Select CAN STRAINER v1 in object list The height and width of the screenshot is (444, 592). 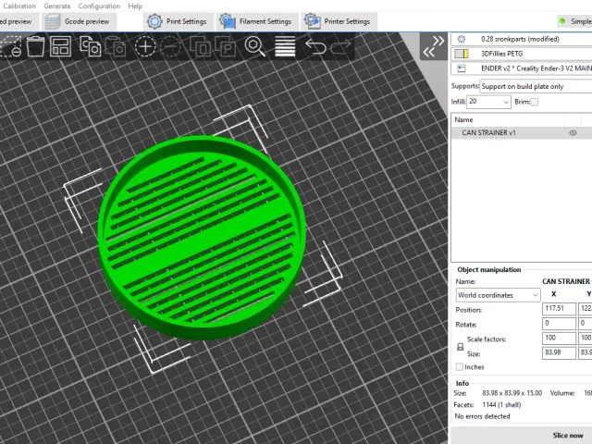pos(522,133)
